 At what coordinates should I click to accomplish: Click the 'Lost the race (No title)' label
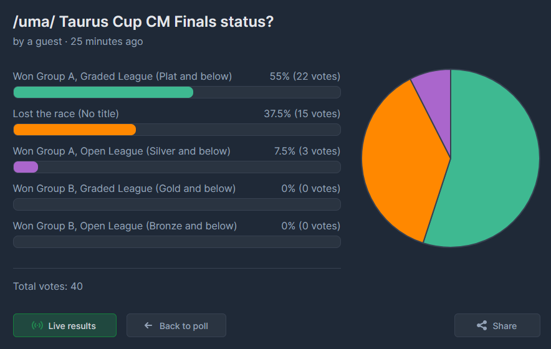(x=66, y=113)
